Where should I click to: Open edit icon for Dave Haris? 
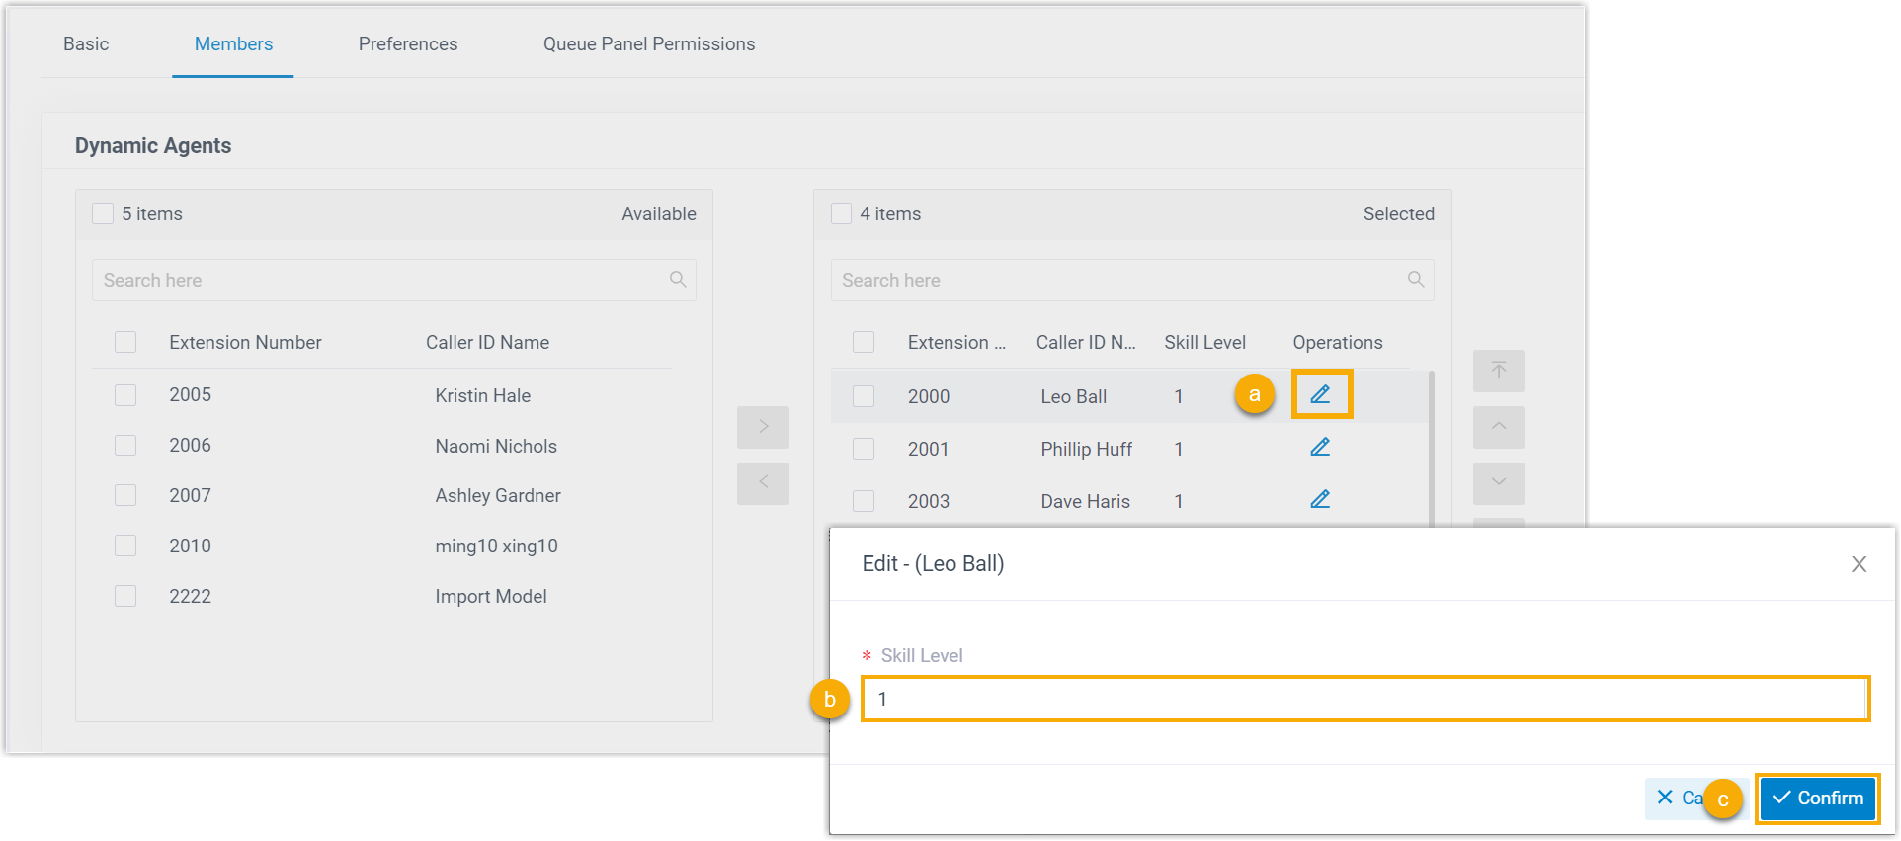point(1320,500)
